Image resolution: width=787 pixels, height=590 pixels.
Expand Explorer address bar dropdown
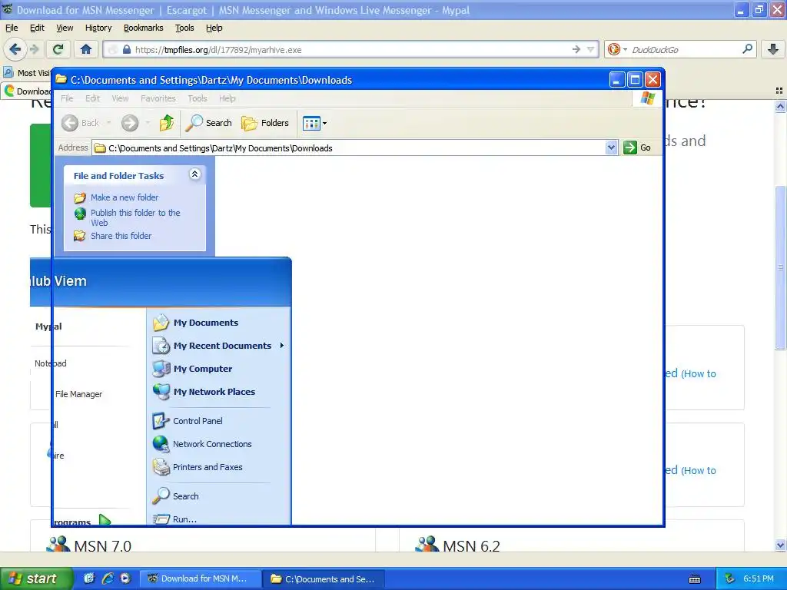pos(611,148)
